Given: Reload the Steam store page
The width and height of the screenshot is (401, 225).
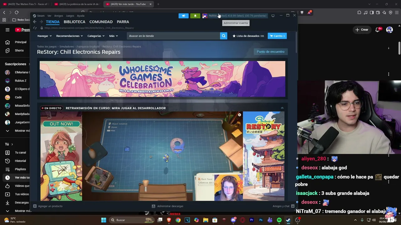Looking at the screenshot, I should point(35,28).
